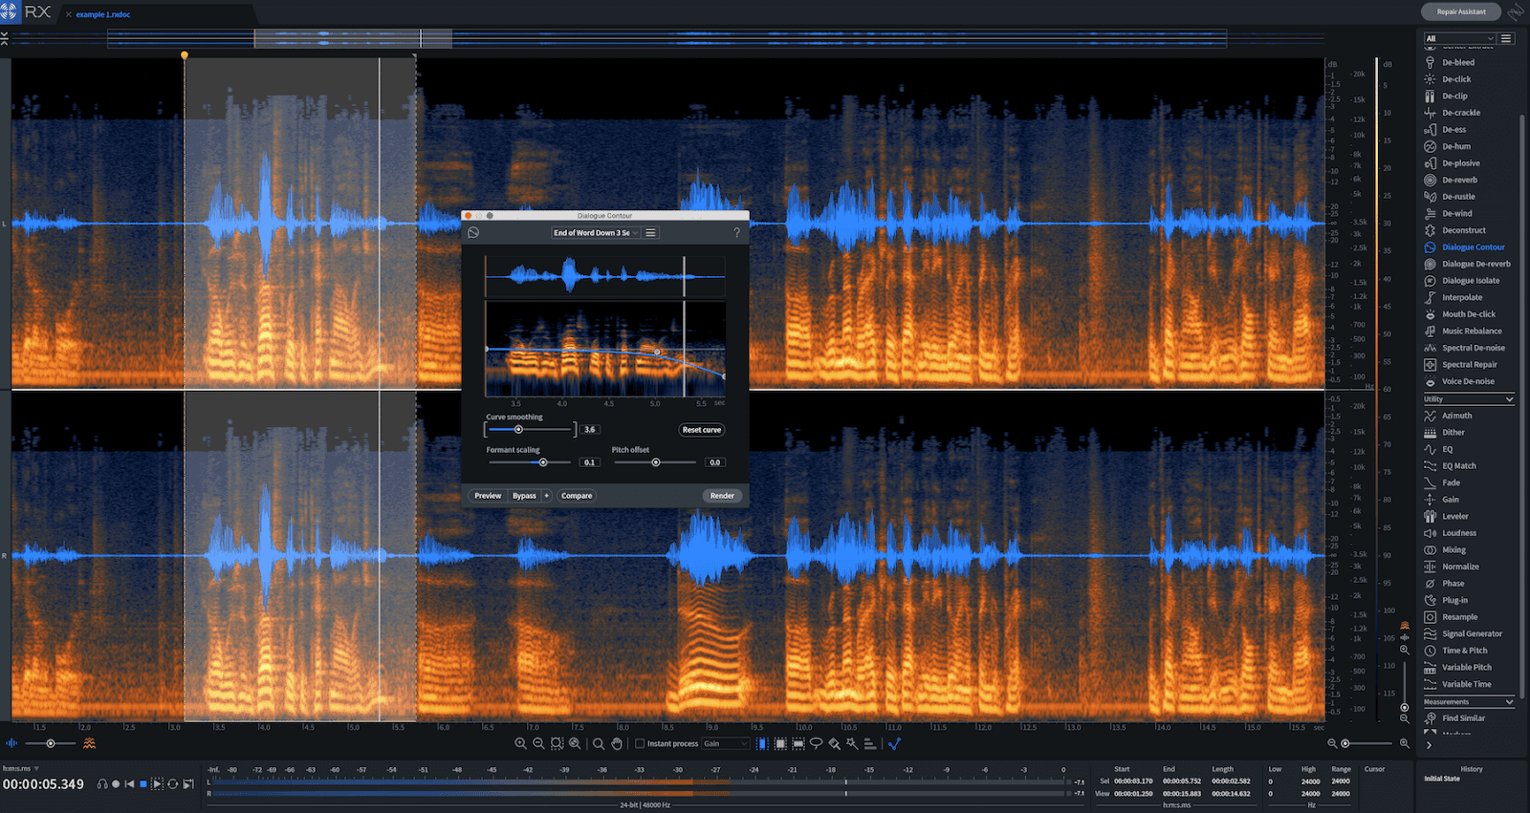Open the Music Rebalance module
1530x813 pixels.
tap(1472, 331)
